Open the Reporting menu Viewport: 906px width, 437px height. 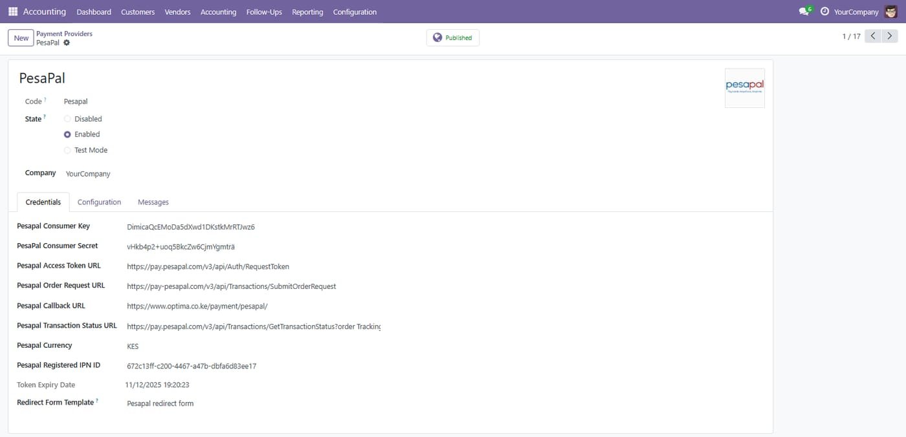tap(307, 12)
